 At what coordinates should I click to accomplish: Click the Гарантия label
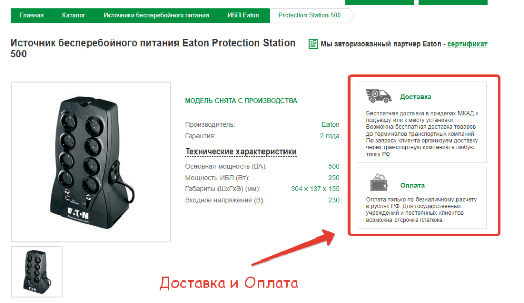tap(201, 136)
